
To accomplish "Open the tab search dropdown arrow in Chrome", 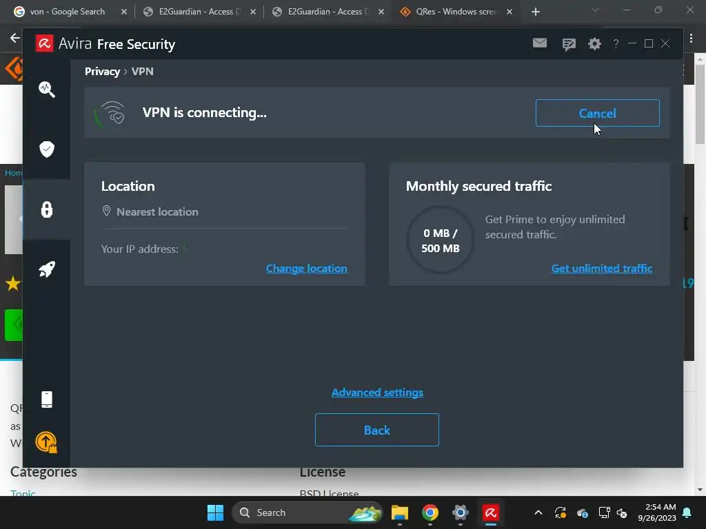I will pos(595,10).
